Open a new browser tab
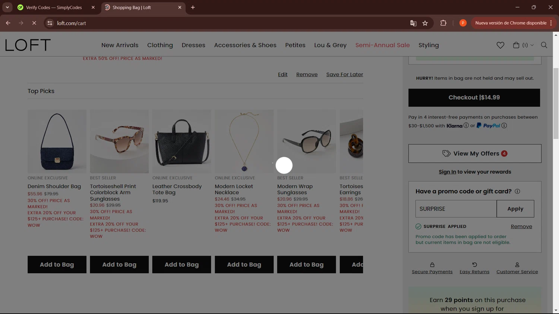 tap(193, 7)
